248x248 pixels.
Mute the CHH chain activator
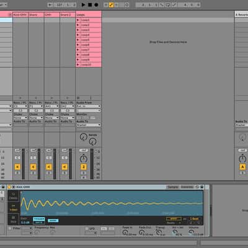49,167
